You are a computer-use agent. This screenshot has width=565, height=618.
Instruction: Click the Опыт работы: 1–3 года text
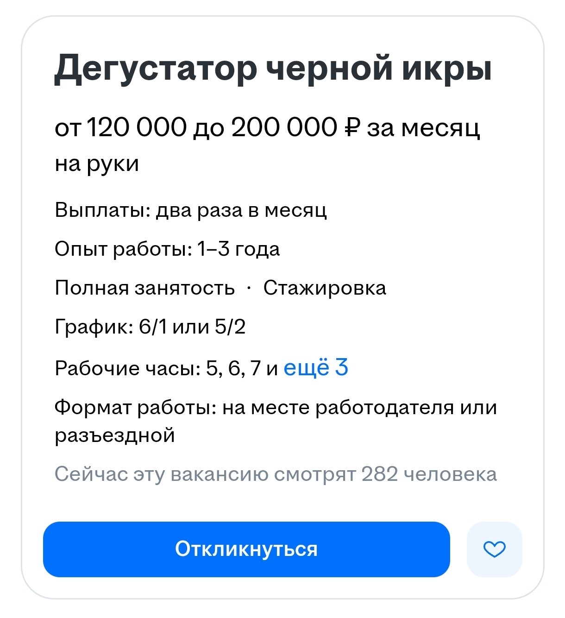(167, 249)
